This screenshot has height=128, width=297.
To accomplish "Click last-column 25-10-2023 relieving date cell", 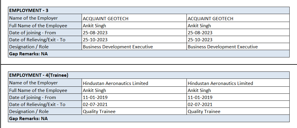I will click(x=200, y=40).
